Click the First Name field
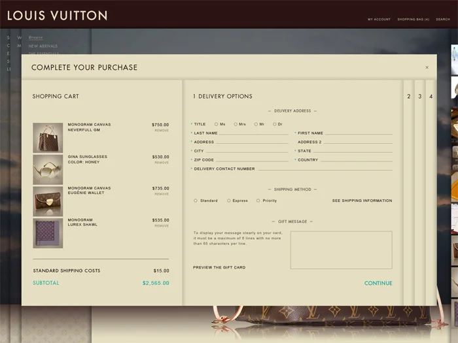Screen dimensions: 458x343 coord(359,133)
